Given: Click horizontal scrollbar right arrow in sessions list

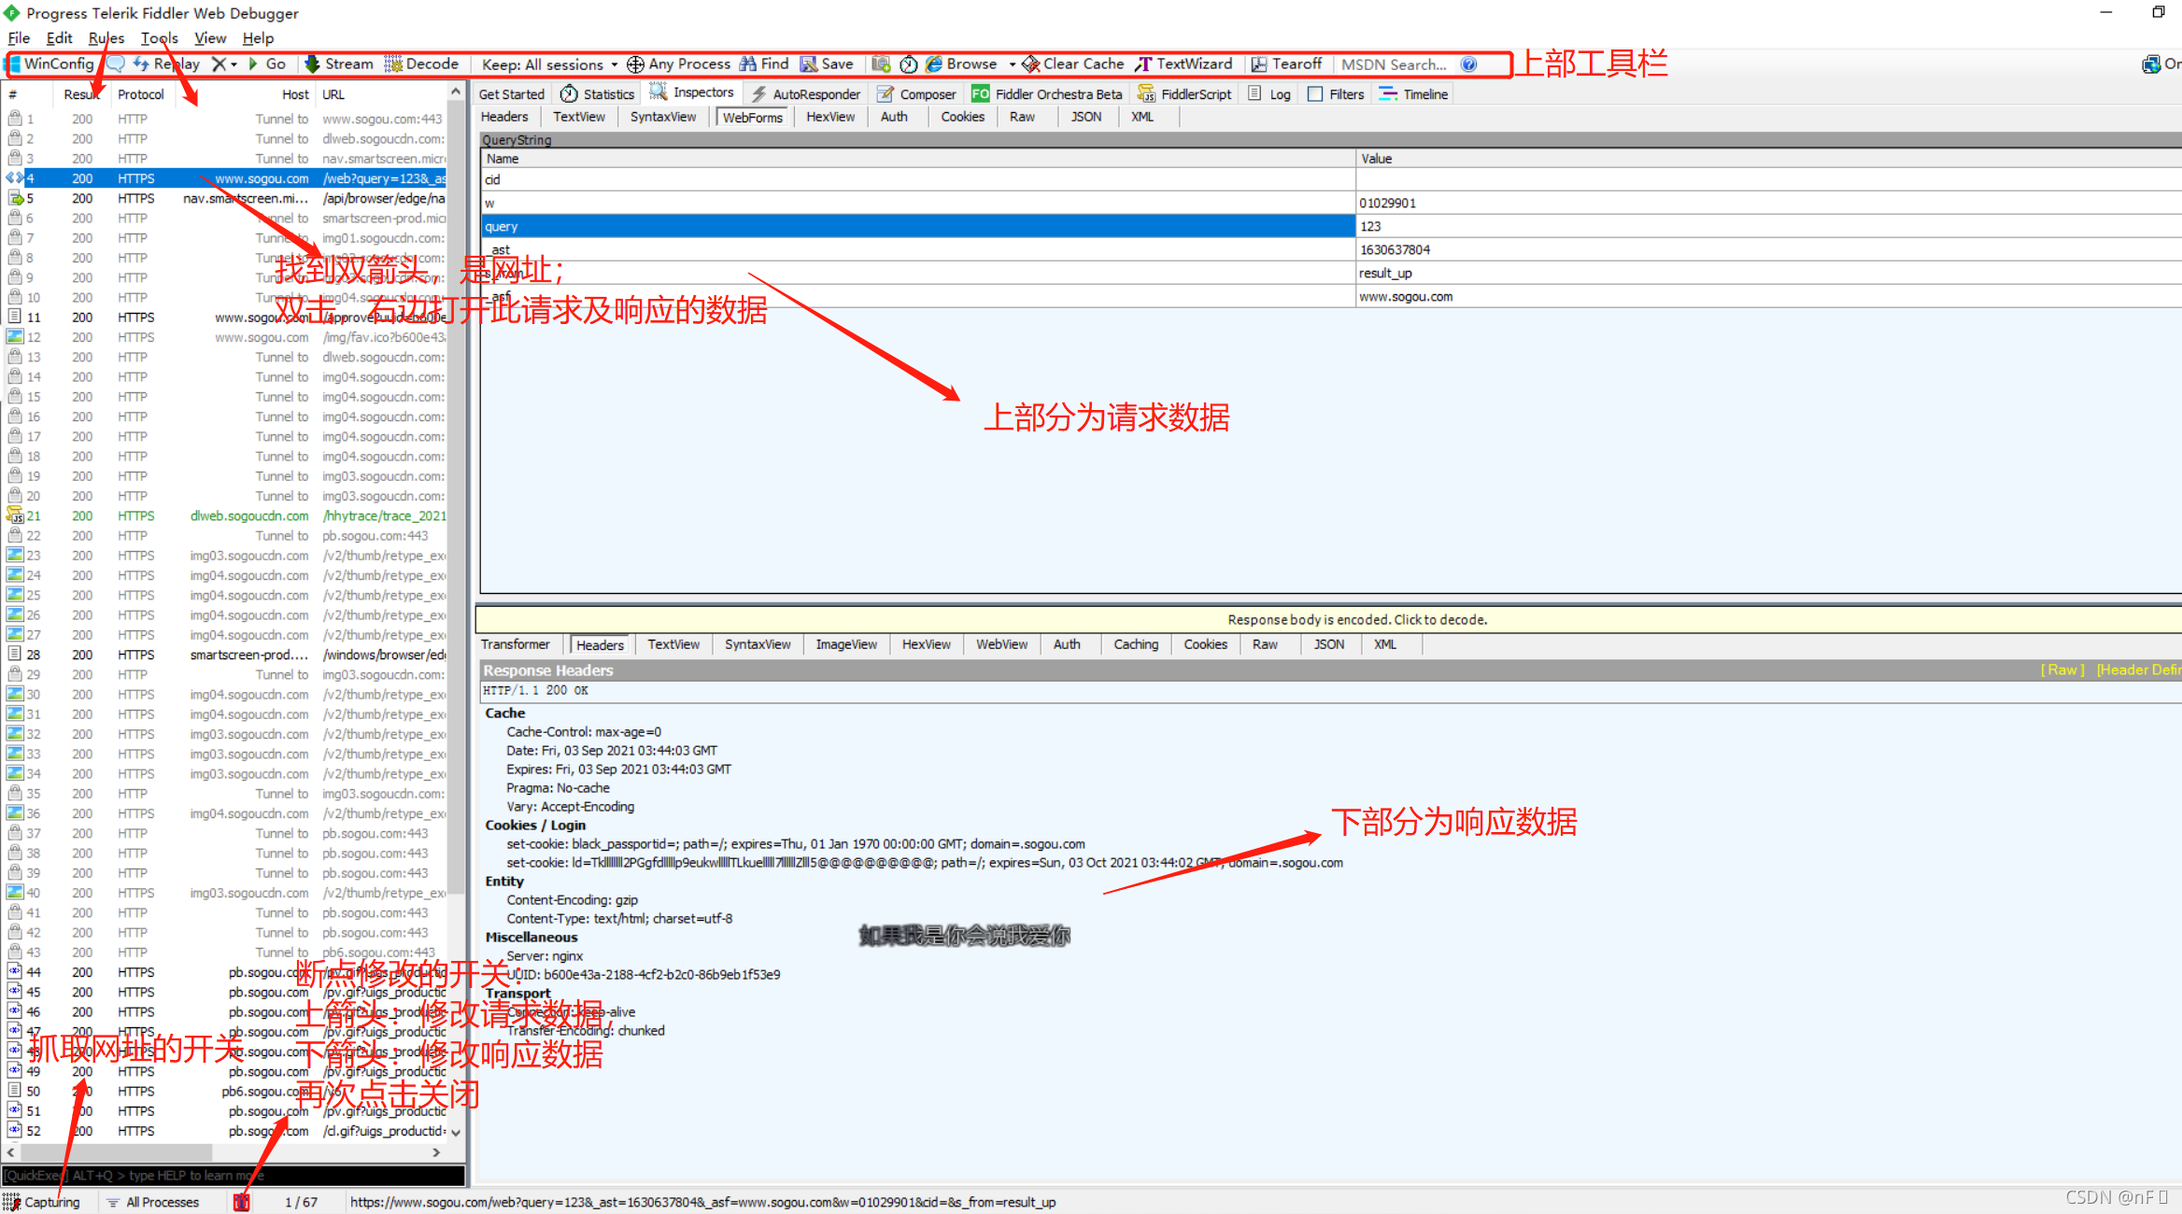Looking at the screenshot, I should pos(436,1152).
